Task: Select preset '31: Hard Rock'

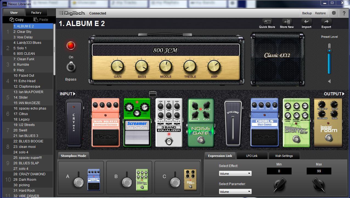Action: coord(33,191)
